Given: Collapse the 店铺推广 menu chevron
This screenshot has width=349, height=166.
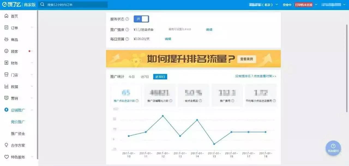Looking at the screenshot, I should pos(32,110).
